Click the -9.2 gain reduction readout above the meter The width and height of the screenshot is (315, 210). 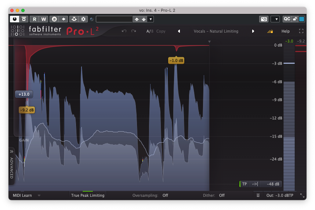[x=301, y=41]
